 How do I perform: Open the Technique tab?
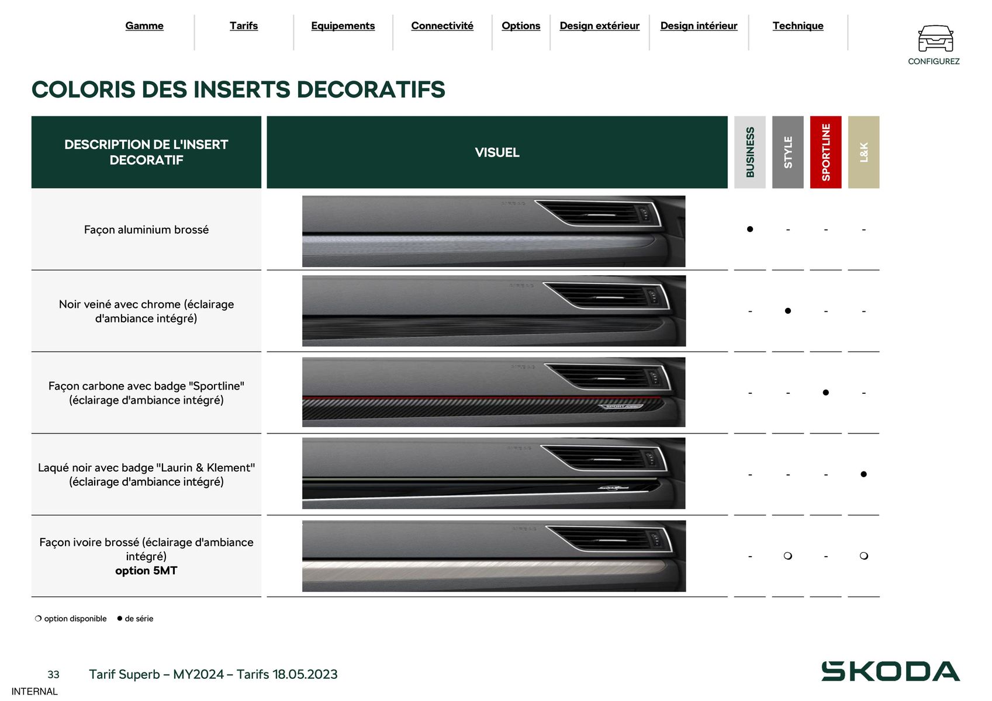[798, 26]
